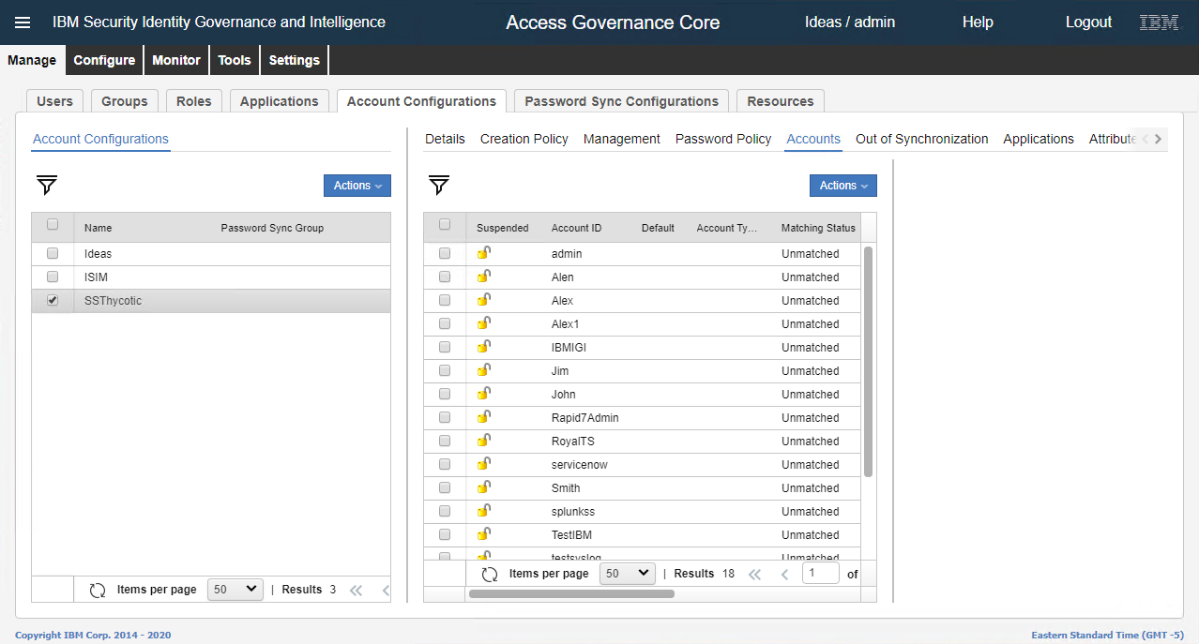Expand hidden tabs using the right chevron
Viewport: 1199px width, 644px height.
tap(1158, 138)
